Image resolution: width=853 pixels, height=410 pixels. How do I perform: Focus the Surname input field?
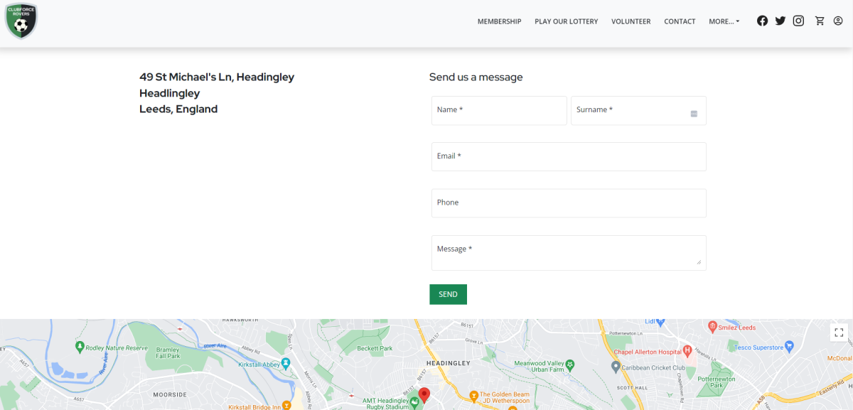click(x=638, y=110)
